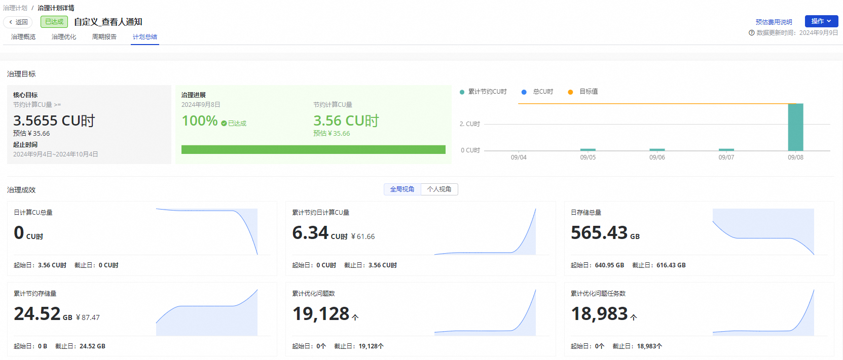The width and height of the screenshot is (843, 360).
Task: Toggle the 累计节约CU时 legend marker
Action: [x=462, y=92]
